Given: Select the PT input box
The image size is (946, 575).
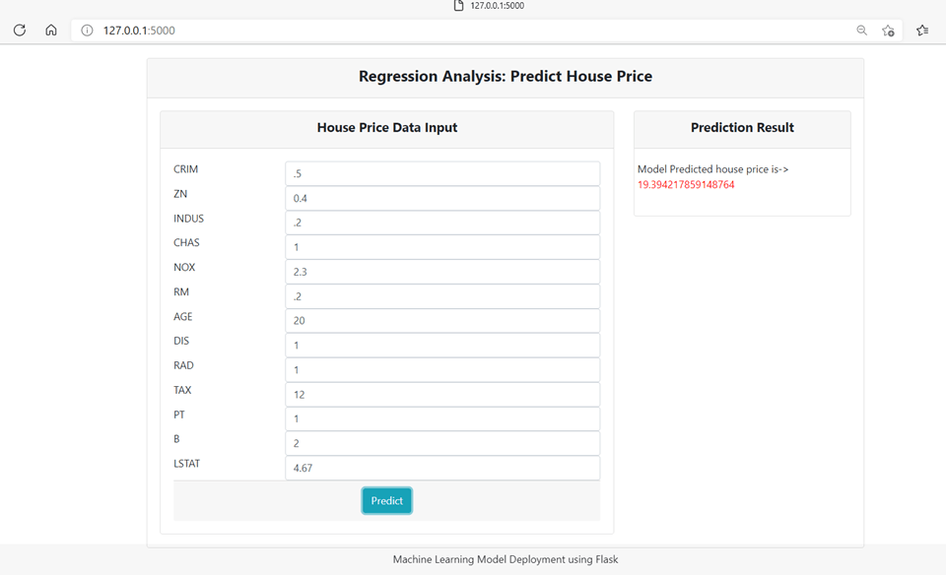Looking at the screenshot, I should (x=442, y=419).
